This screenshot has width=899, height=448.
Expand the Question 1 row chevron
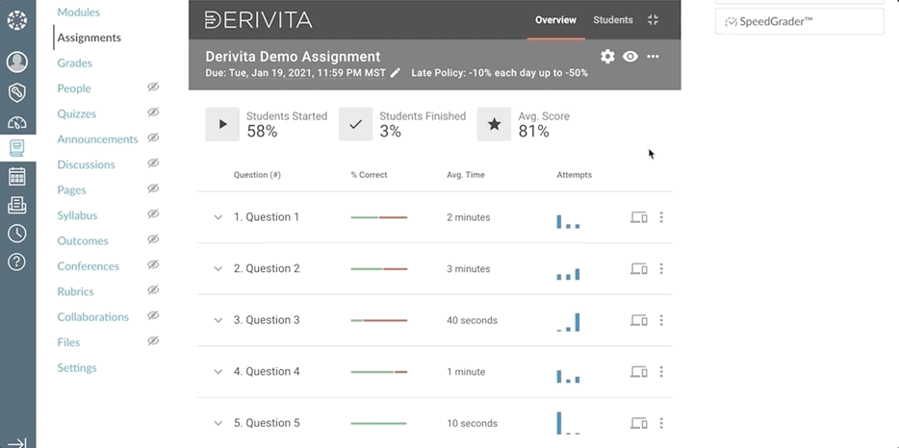point(218,217)
